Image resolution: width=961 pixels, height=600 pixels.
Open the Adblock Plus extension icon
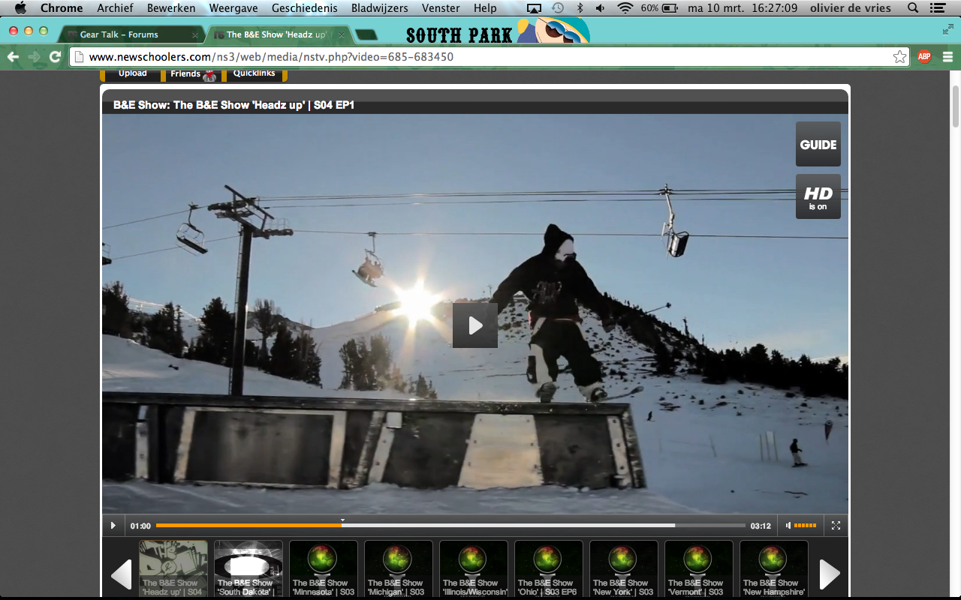click(x=924, y=57)
